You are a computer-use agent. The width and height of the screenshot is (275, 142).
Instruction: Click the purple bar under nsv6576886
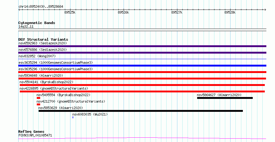pos(142,53)
